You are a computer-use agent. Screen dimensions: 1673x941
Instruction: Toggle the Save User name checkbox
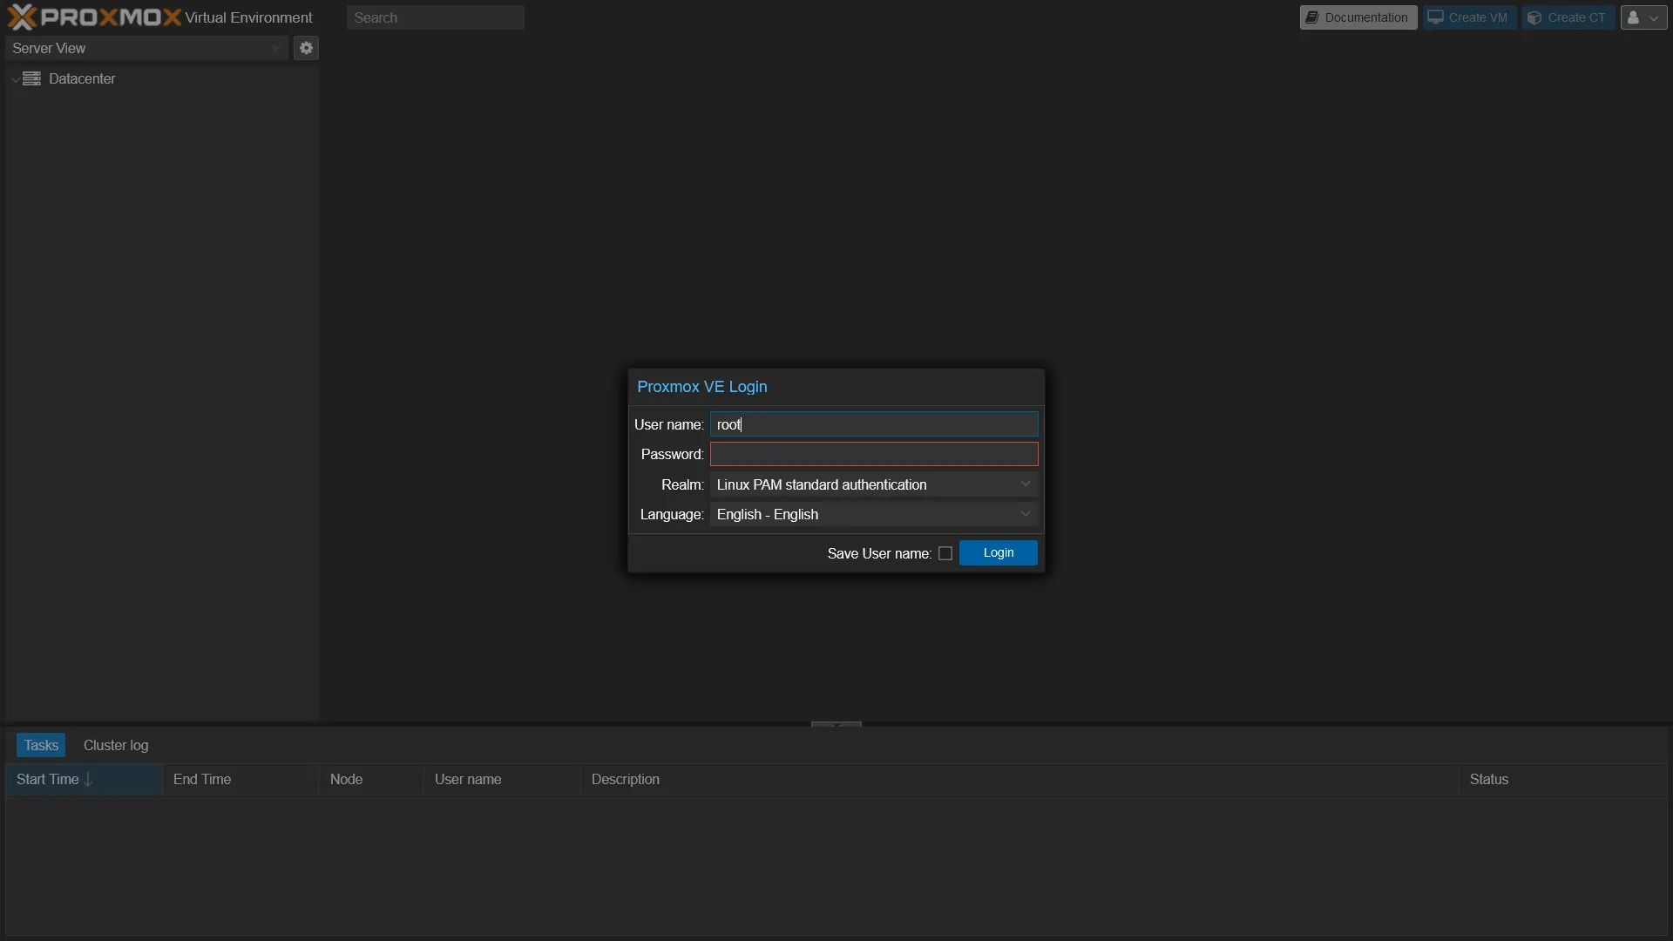click(945, 552)
